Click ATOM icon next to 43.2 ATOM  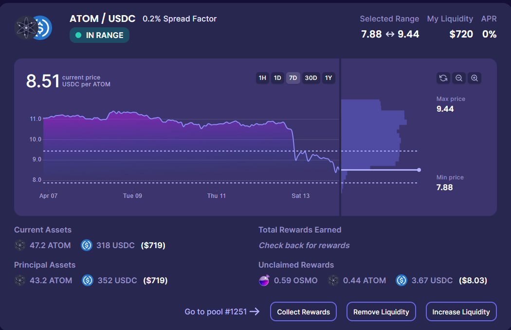pyautogui.click(x=20, y=280)
